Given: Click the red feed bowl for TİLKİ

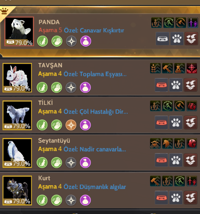Looking at the screenshot, I should click(x=161, y=123).
